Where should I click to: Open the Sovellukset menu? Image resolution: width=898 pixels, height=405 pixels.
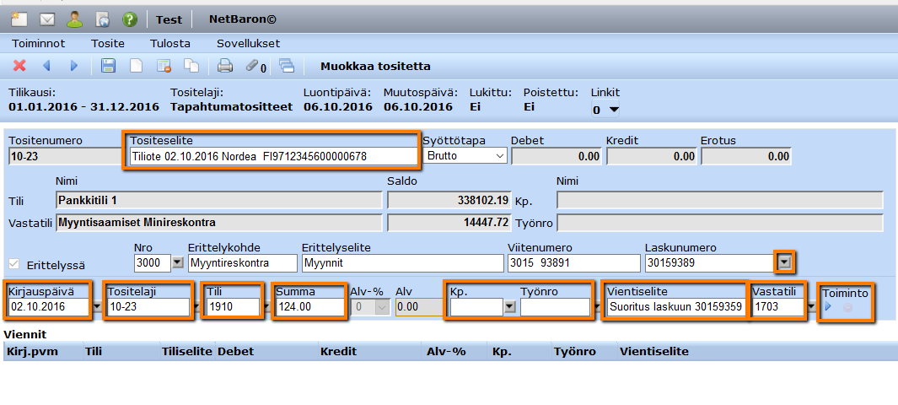[248, 43]
